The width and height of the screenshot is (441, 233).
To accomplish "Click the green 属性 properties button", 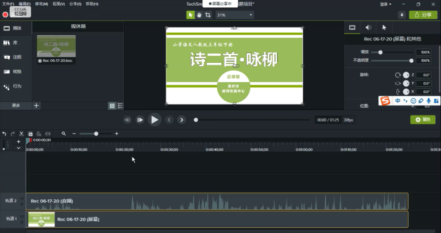I will (423, 120).
